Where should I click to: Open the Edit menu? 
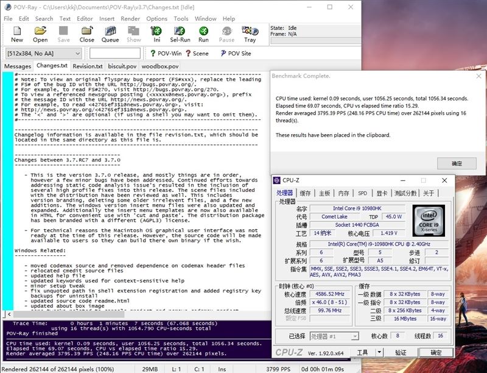tap(24, 19)
